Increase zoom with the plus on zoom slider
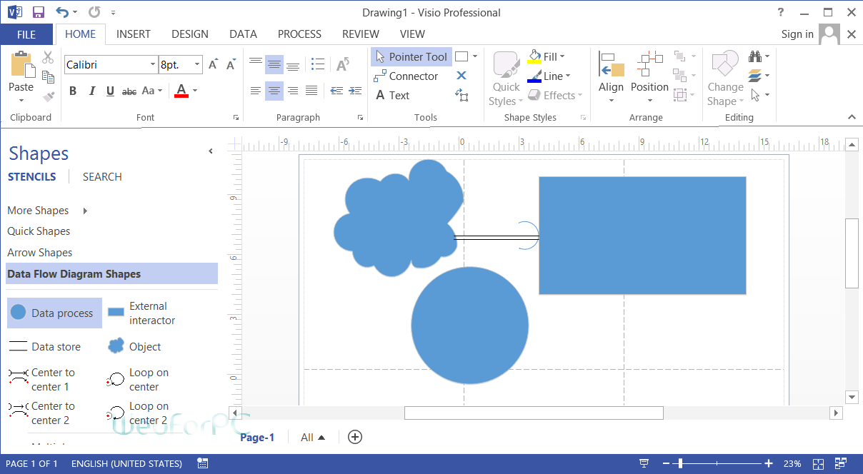 click(768, 463)
